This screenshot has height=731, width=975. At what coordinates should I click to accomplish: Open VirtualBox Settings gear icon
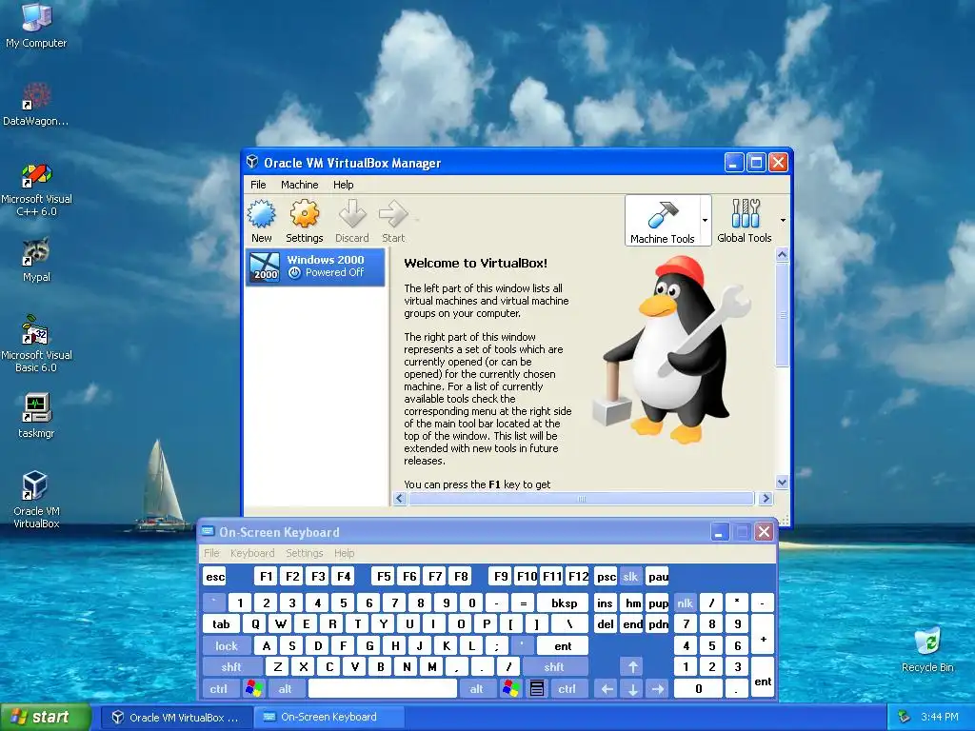click(304, 221)
